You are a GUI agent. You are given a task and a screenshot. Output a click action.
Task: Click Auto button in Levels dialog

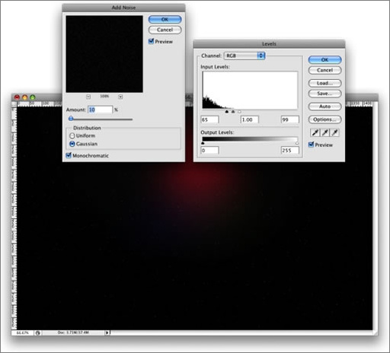tap(324, 107)
